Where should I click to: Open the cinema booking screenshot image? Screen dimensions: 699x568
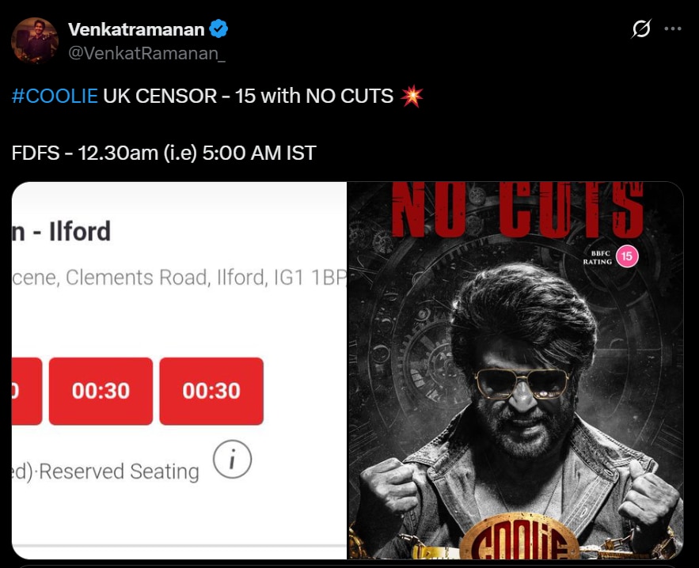coord(179,370)
